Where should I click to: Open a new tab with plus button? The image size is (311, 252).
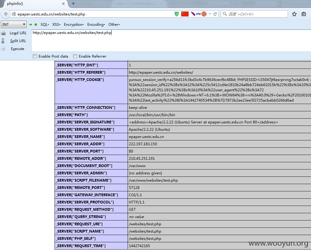coord(73,4)
